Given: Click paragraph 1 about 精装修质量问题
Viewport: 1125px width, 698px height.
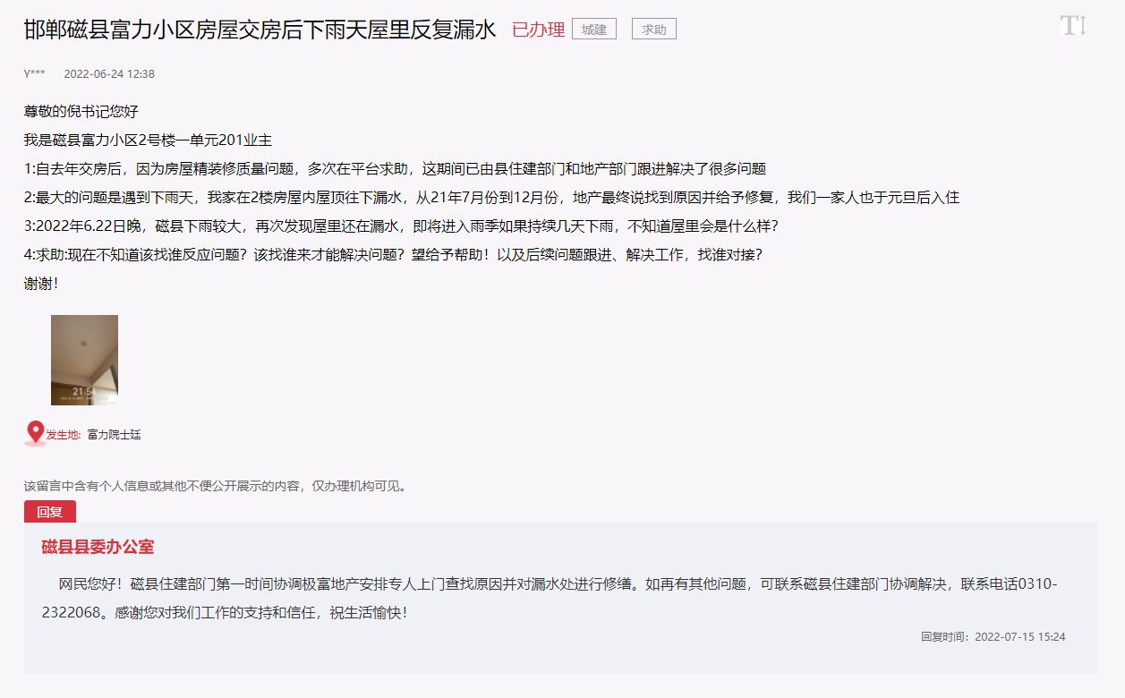Looking at the screenshot, I should click(x=395, y=169).
